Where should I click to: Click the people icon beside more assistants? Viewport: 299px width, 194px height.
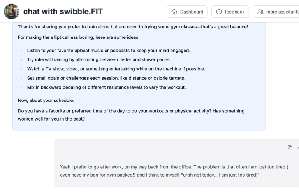coord(260,12)
